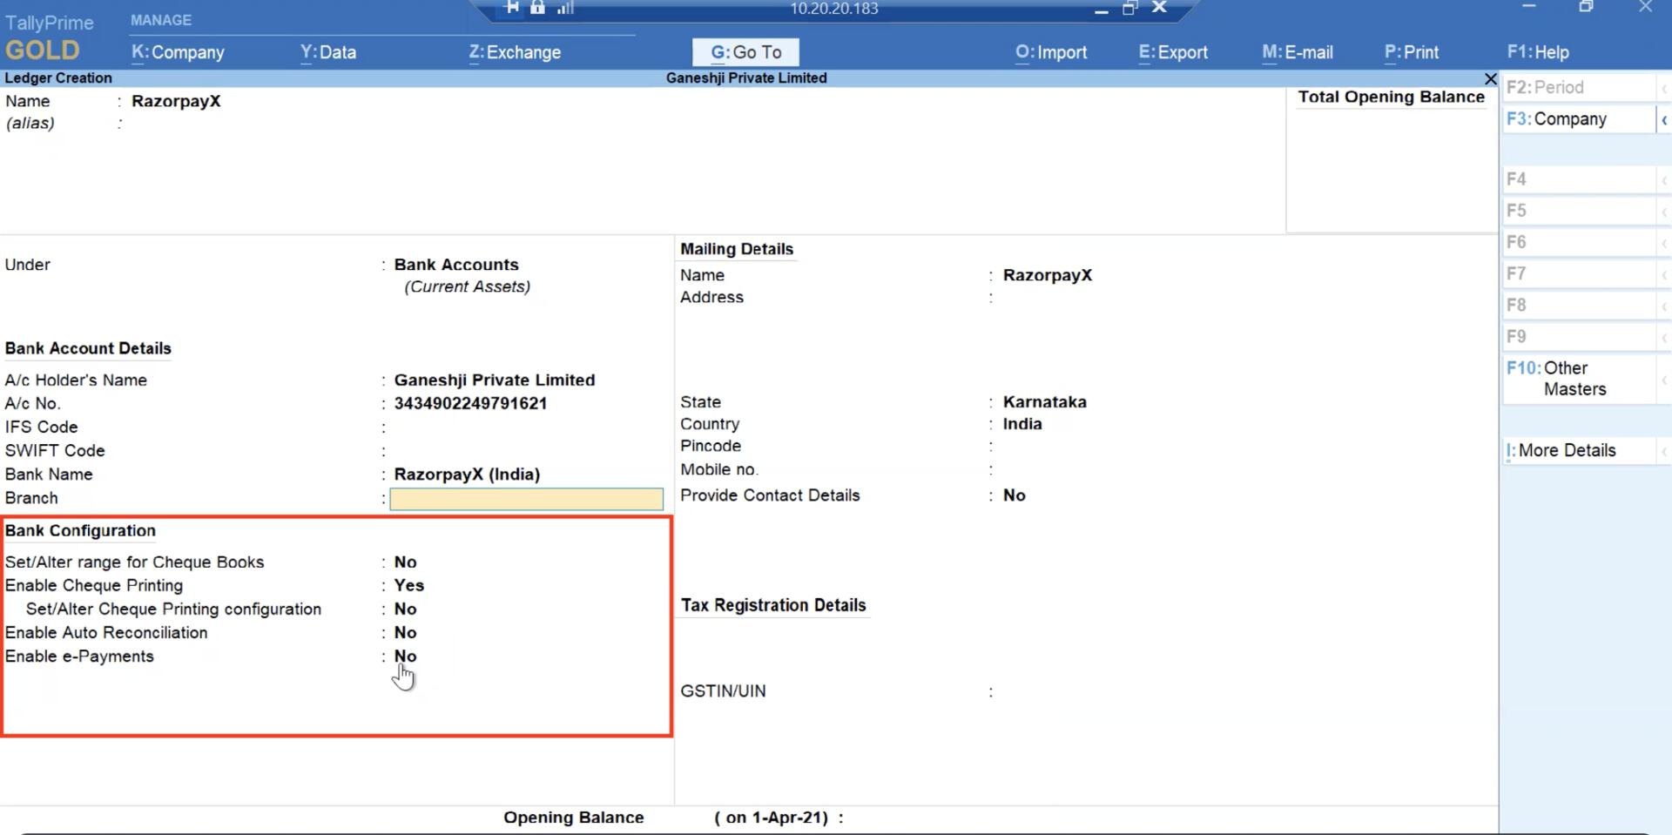Close the Ledger Creation screen with the X
Viewport: 1672px width, 835px height.
click(x=1490, y=78)
